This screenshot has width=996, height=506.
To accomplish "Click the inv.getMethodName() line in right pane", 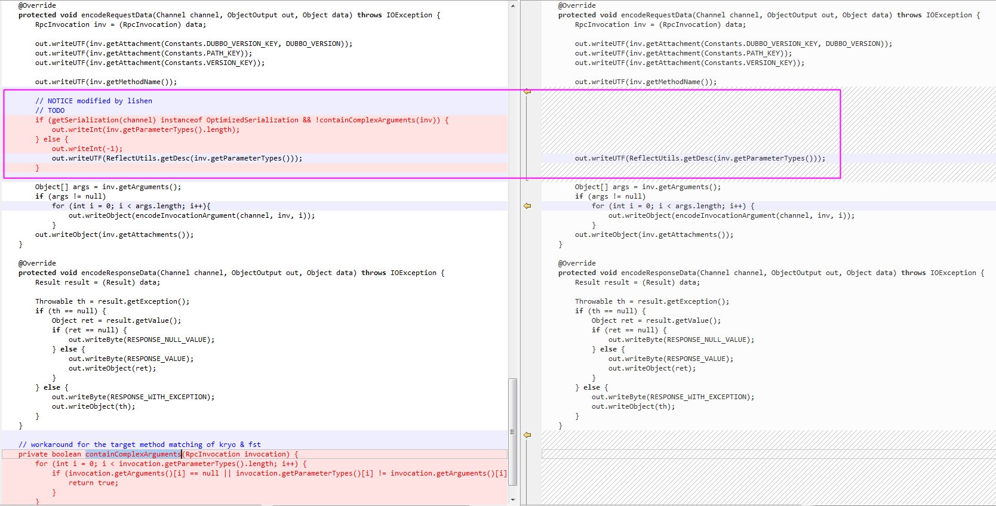I will click(646, 82).
